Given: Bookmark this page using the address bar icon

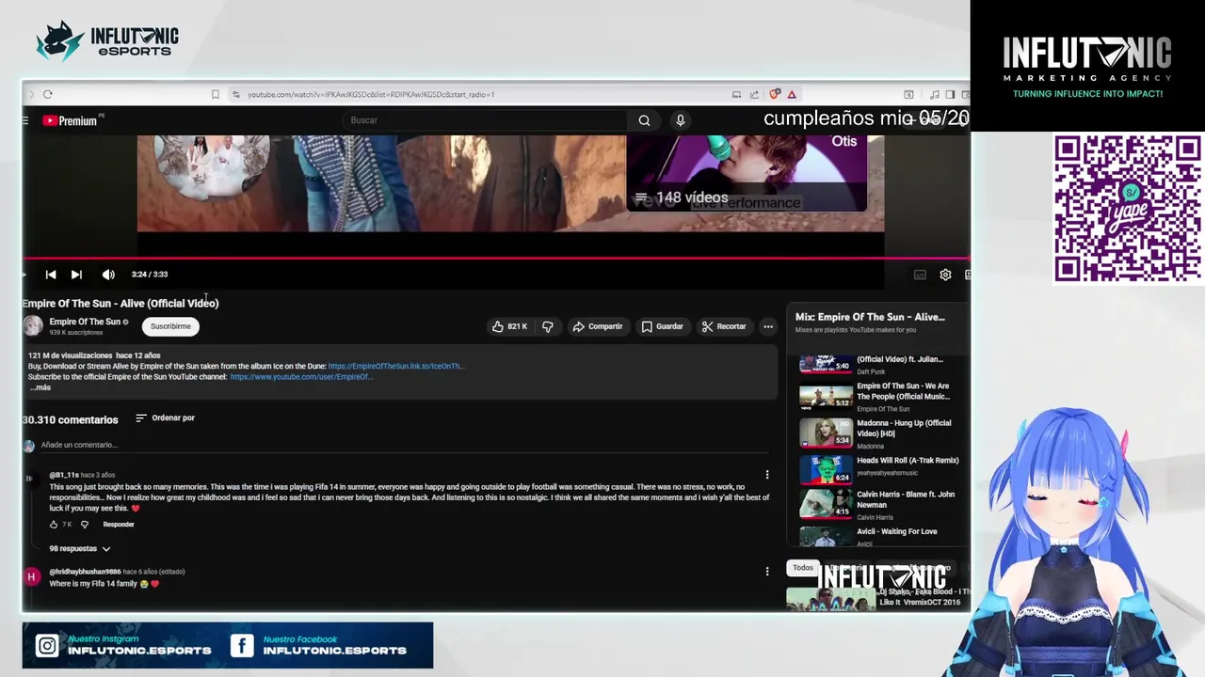Looking at the screenshot, I should (215, 94).
